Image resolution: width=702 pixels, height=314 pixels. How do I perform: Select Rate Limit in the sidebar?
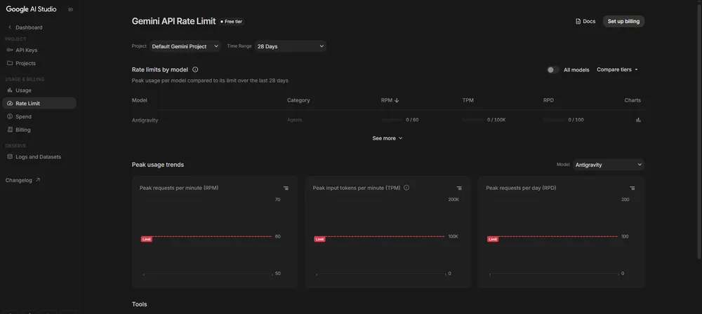39,103
